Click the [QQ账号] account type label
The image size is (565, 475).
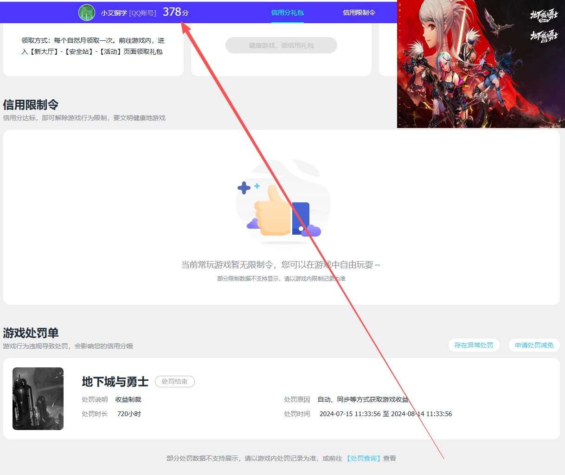[142, 13]
